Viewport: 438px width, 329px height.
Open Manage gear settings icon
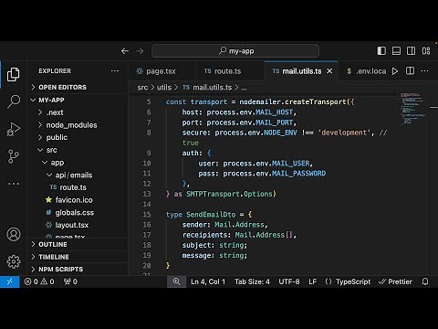(x=14, y=261)
